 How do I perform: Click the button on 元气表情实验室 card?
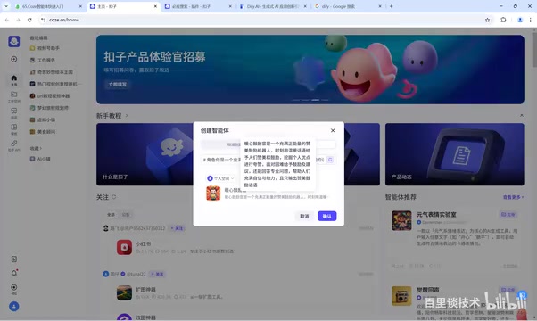tap(508, 215)
